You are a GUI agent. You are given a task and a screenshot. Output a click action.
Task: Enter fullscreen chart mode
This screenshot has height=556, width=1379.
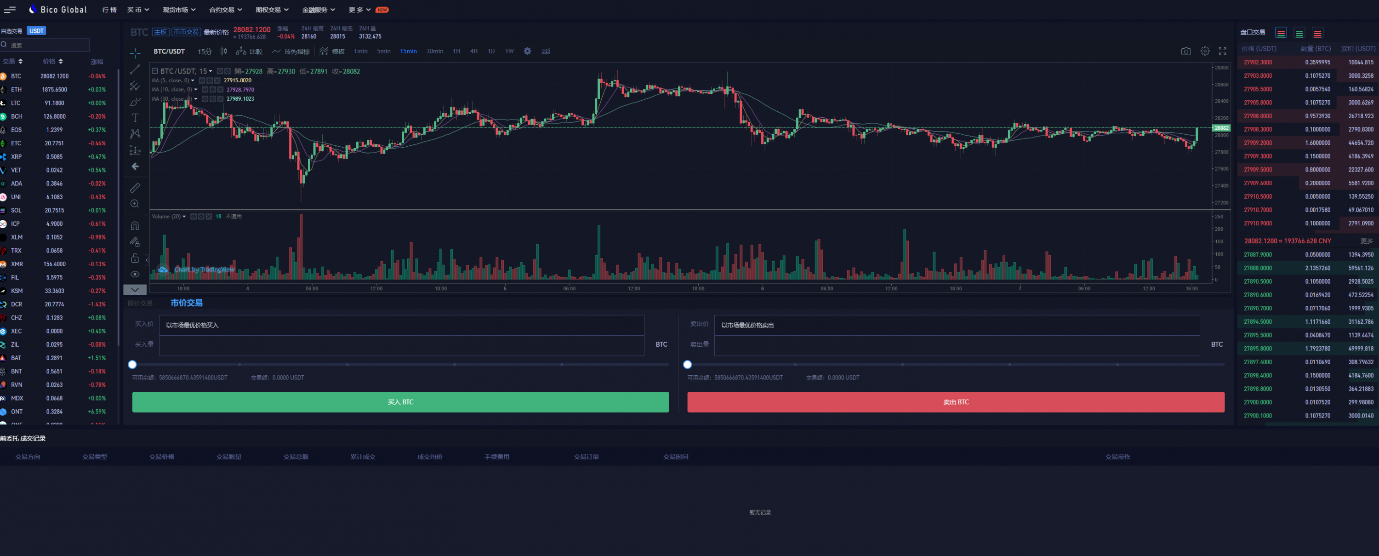click(1222, 52)
